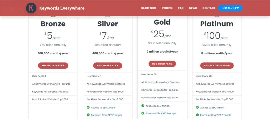This screenshot has height=119, width=270.
Task: Open Premium ChatGPT Prompts link in Gold plan
Action: (x=161, y=113)
